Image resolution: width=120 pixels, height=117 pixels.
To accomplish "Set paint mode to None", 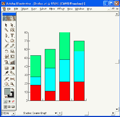I will coord(13,101).
